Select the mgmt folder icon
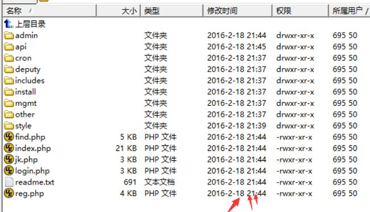The height and width of the screenshot is (212, 370). click(x=9, y=103)
